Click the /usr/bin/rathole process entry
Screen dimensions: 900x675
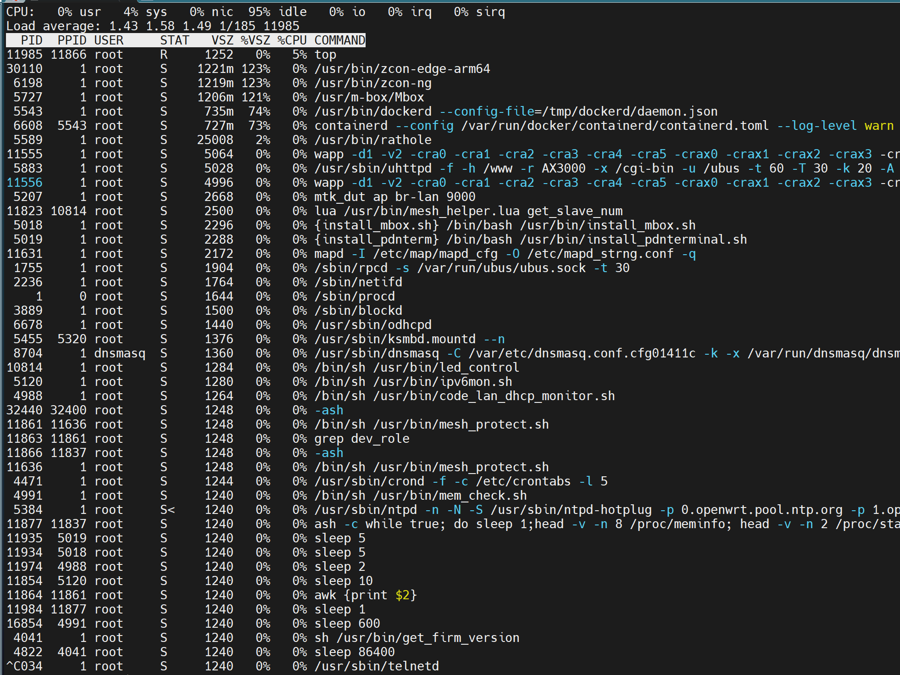pos(372,140)
